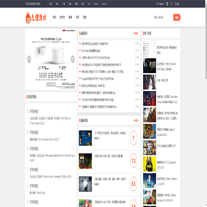
Task: Open the Assassin's Creed Valhalla cover thumbnail
Action: [x=149, y=98]
